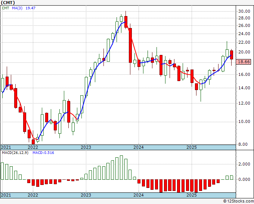
Task: Click 2023 on price chart time axis
Action: [86, 147]
